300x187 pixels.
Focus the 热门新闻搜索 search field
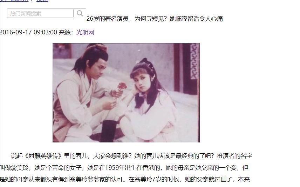(x=40, y=13)
